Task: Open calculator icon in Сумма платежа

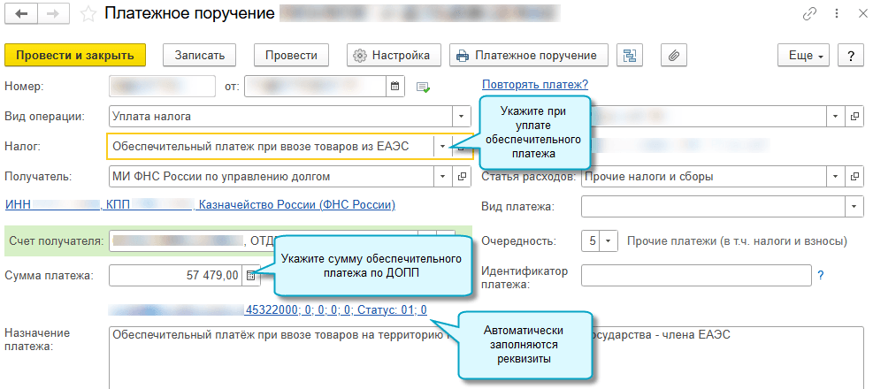Action: pyautogui.click(x=250, y=275)
